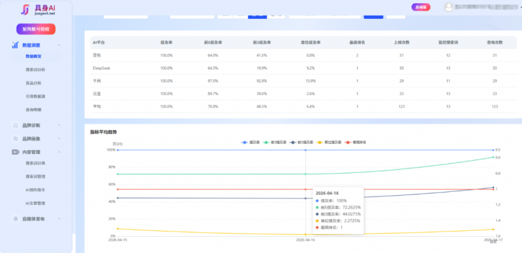This screenshot has height=253, width=522.
Task: Expand the 品牌诊断 menu chevron
Action: (59, 125)
